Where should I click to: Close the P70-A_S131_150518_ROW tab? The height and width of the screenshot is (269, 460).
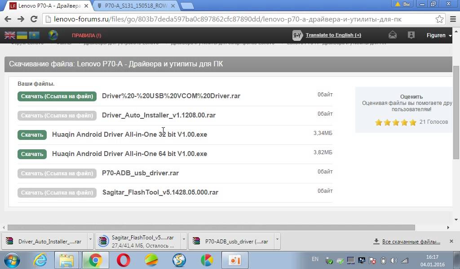coord(173,5)
